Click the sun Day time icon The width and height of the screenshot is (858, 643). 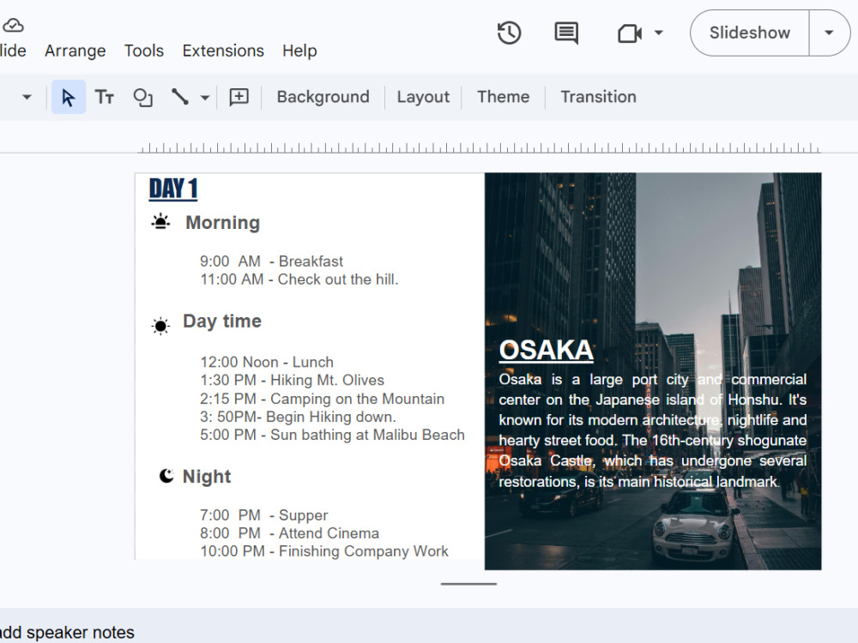click(160, 325)
